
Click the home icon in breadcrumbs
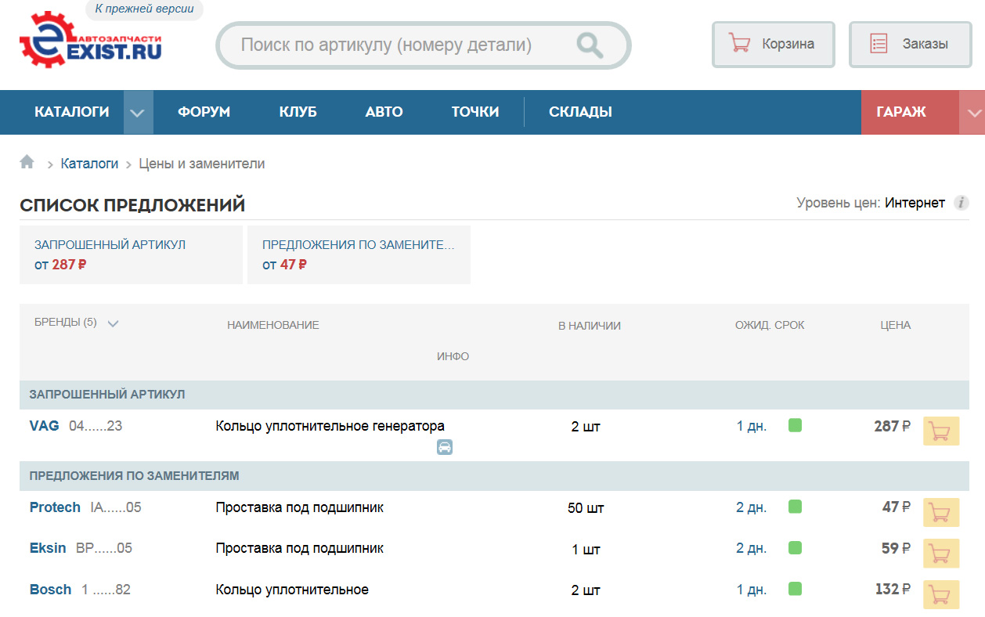27,162
